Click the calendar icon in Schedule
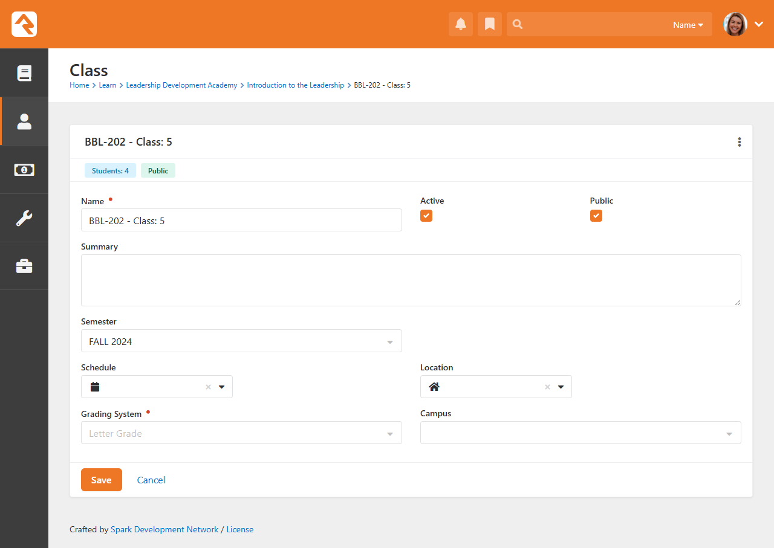 click(94, 387)
